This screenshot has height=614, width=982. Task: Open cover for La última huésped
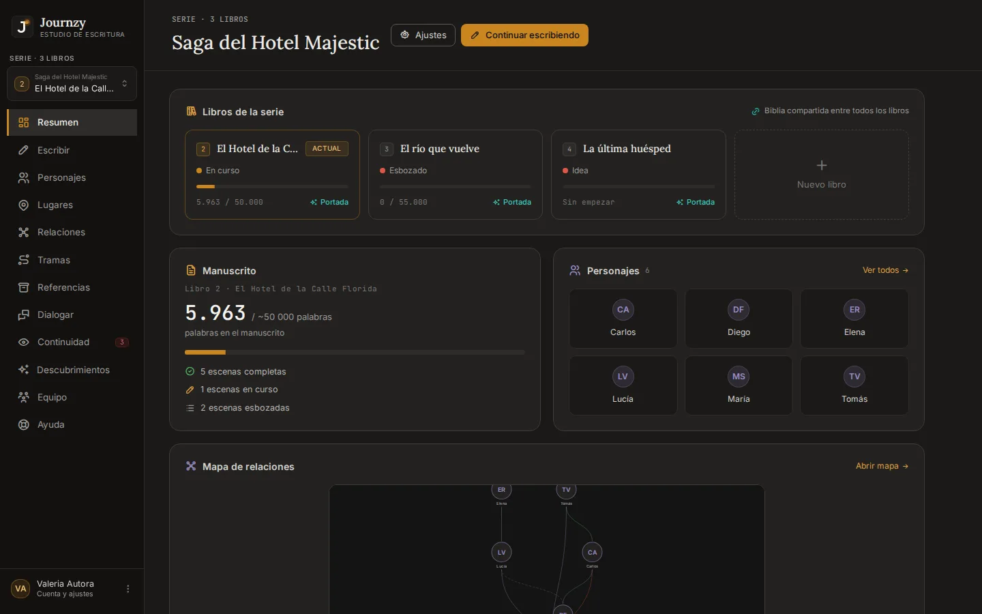point(696,202)
